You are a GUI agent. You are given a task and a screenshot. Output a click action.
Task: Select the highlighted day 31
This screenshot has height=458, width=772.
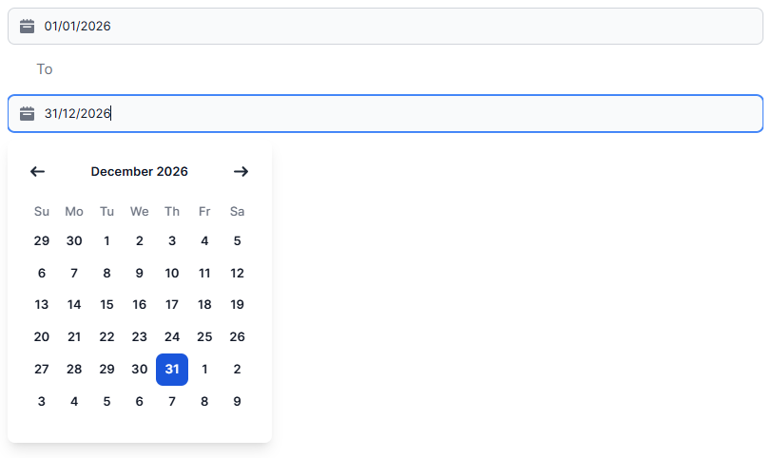[172, 370]
